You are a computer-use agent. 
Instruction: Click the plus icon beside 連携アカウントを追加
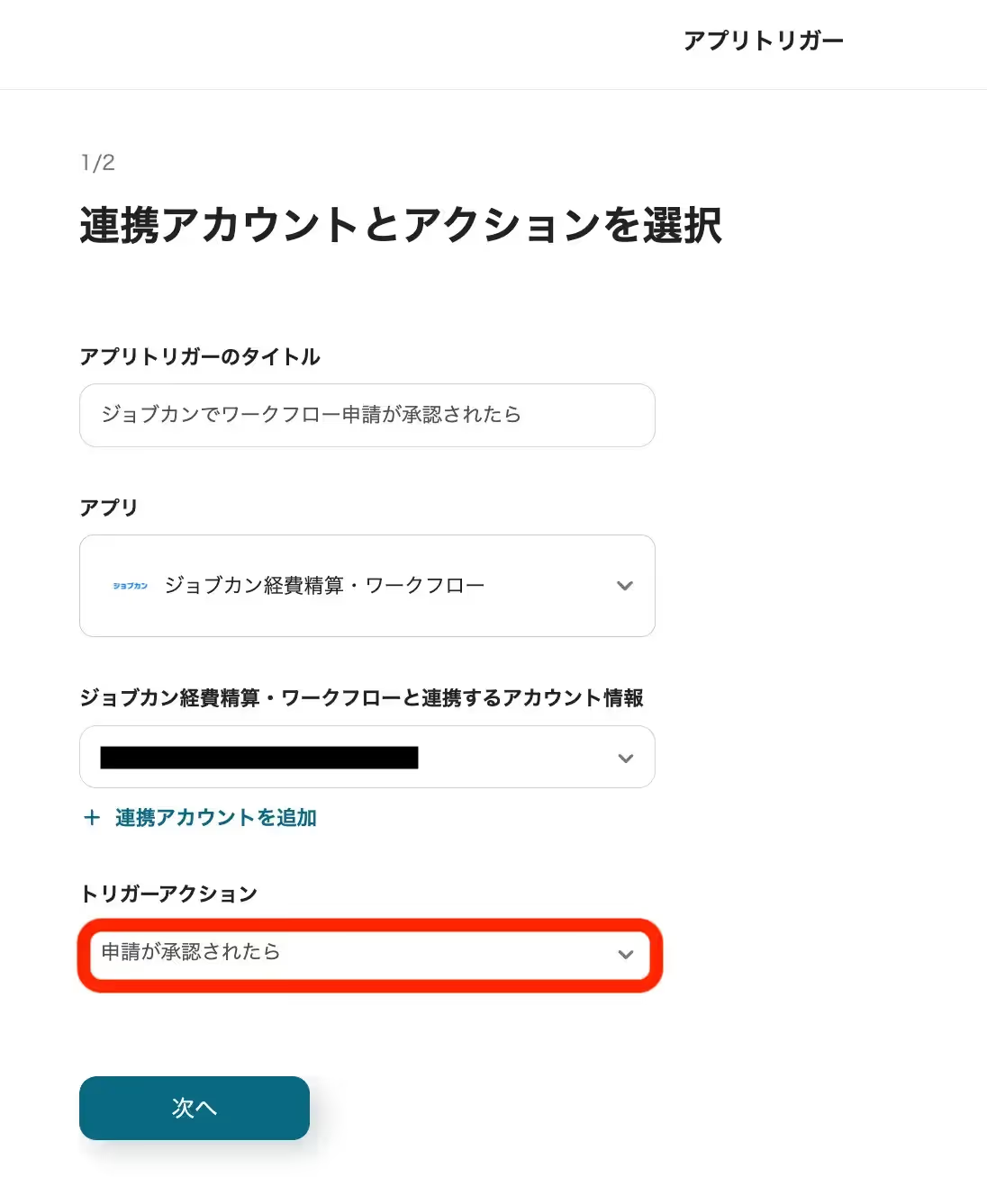click(x=91, y=817)
